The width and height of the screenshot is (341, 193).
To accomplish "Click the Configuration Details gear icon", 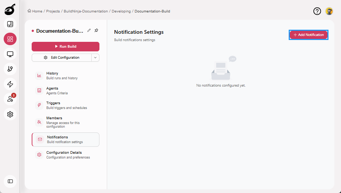I will pyautogui.click(x=39, y=155).
